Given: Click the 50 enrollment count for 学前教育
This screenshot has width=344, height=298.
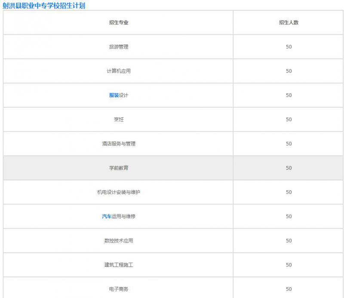Looking at the screenshot, I should [x=289, y=168].
